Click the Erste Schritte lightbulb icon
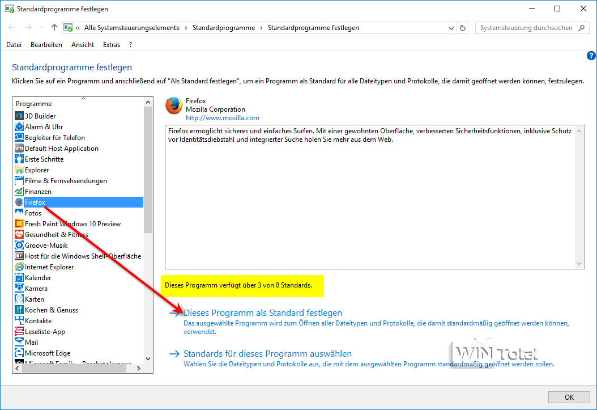This screenshot has height=410, width=597. click(19, 159)
